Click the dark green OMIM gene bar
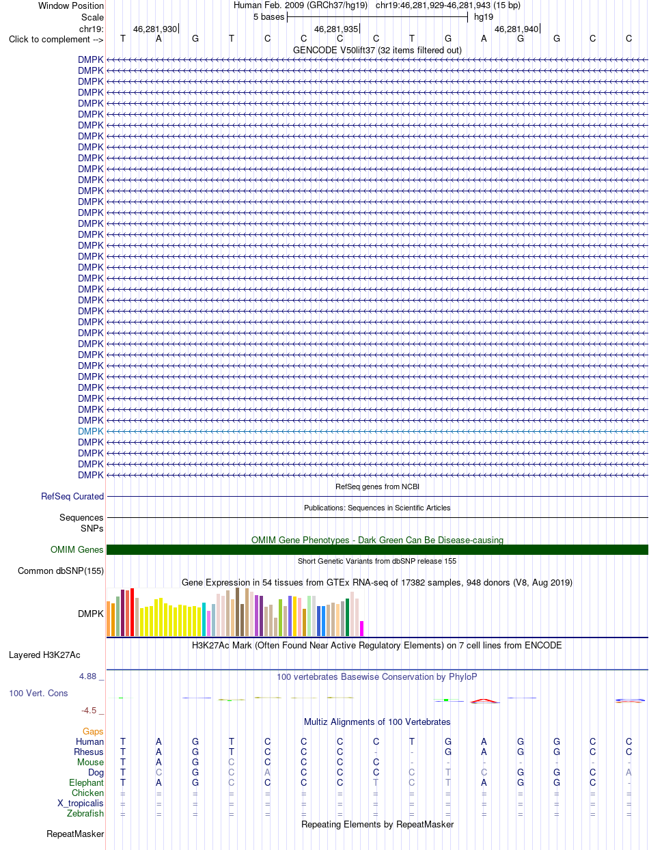 pyautogui.click(x=377, y=550)
